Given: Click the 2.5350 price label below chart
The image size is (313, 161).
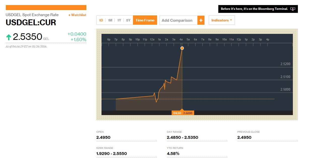Looking at the screenshot, I should pos(188,113).
